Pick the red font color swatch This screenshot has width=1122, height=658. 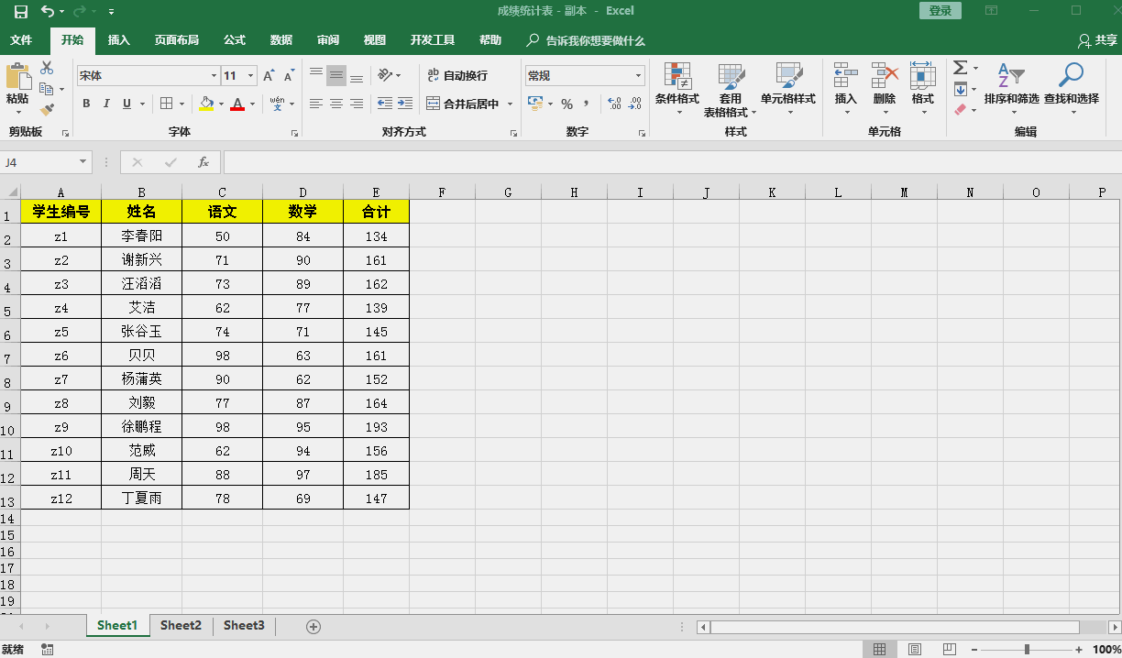[237, 104]
